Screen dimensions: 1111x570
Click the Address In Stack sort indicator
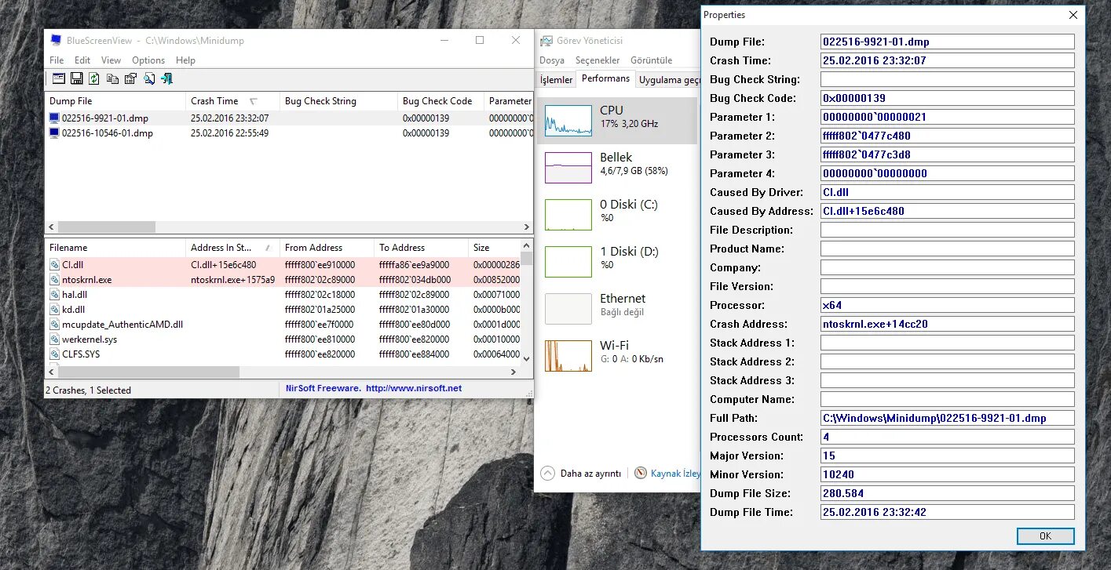[269, 248]
